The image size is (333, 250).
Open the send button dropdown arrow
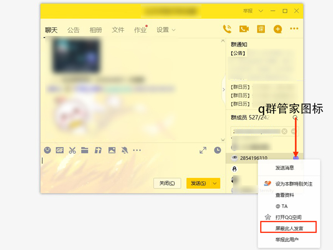coord(215,183)
